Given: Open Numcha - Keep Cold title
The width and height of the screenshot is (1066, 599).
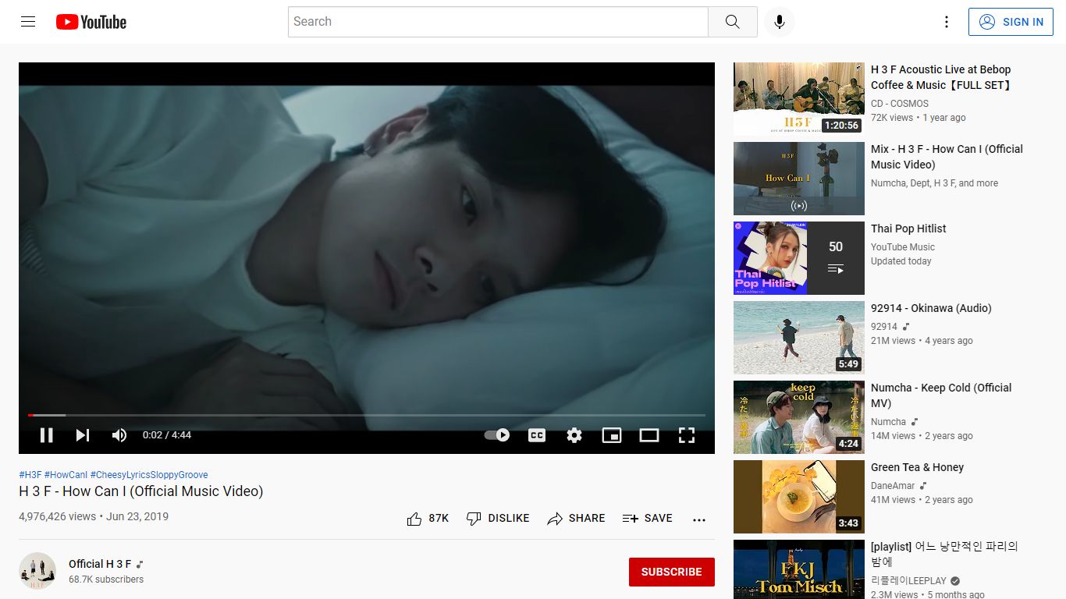Looking at the screenshot, I should pyautogui.click(x=941, y=395).
